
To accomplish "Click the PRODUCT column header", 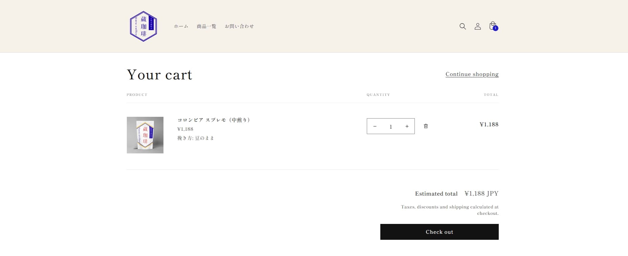I will coord(137,95).
